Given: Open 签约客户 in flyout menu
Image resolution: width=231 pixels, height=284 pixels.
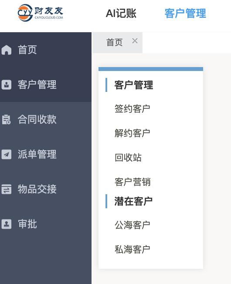Looking at the screenshot, I should coord(132,108).
